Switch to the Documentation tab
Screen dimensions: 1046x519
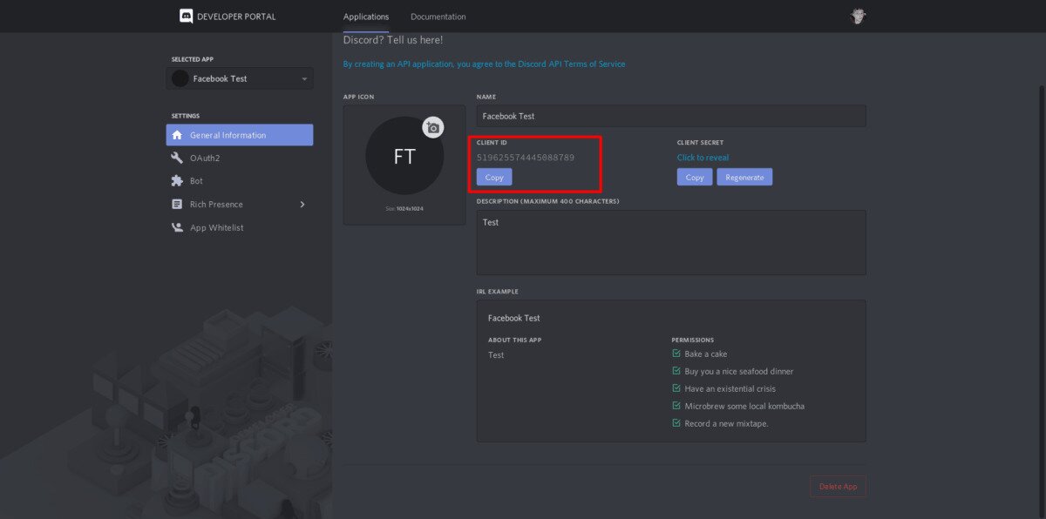point(438,17)
